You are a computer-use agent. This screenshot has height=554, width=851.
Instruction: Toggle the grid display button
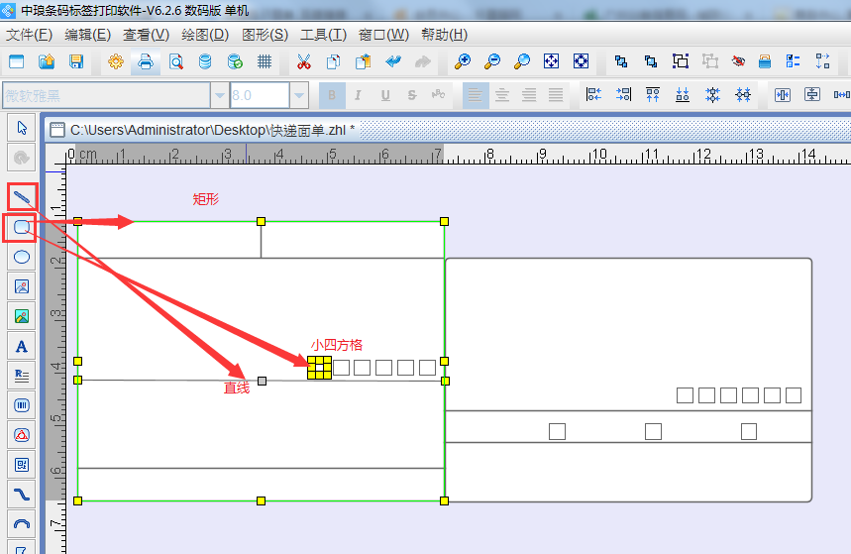coord(265,61)
